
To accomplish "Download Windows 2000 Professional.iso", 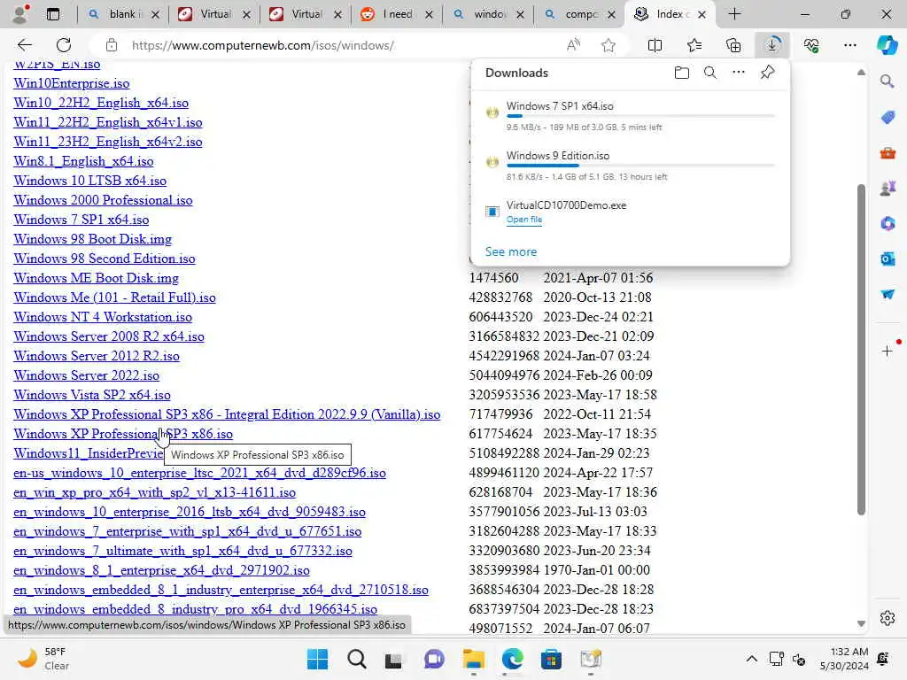I will [103, 200].
